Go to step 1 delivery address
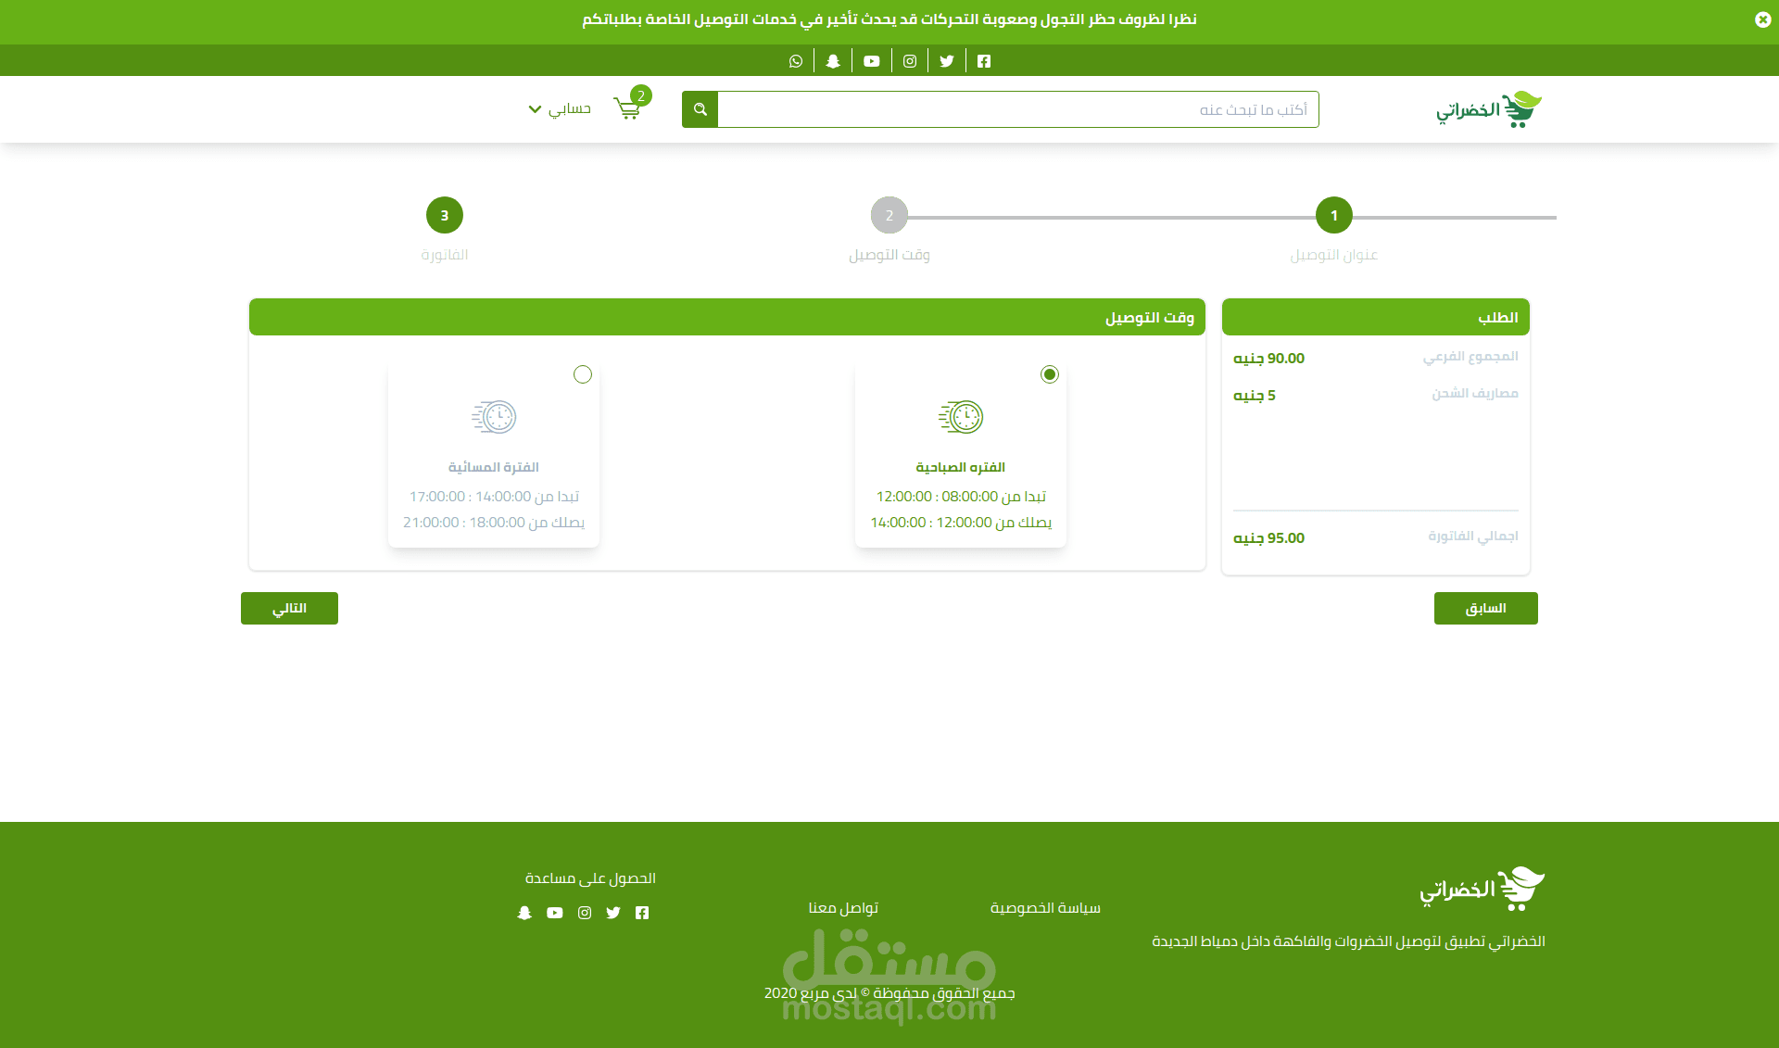The image size is (1779, 1048). [1333, 215]
